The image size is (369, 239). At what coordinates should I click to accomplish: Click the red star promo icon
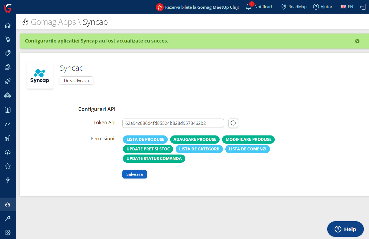160,7
